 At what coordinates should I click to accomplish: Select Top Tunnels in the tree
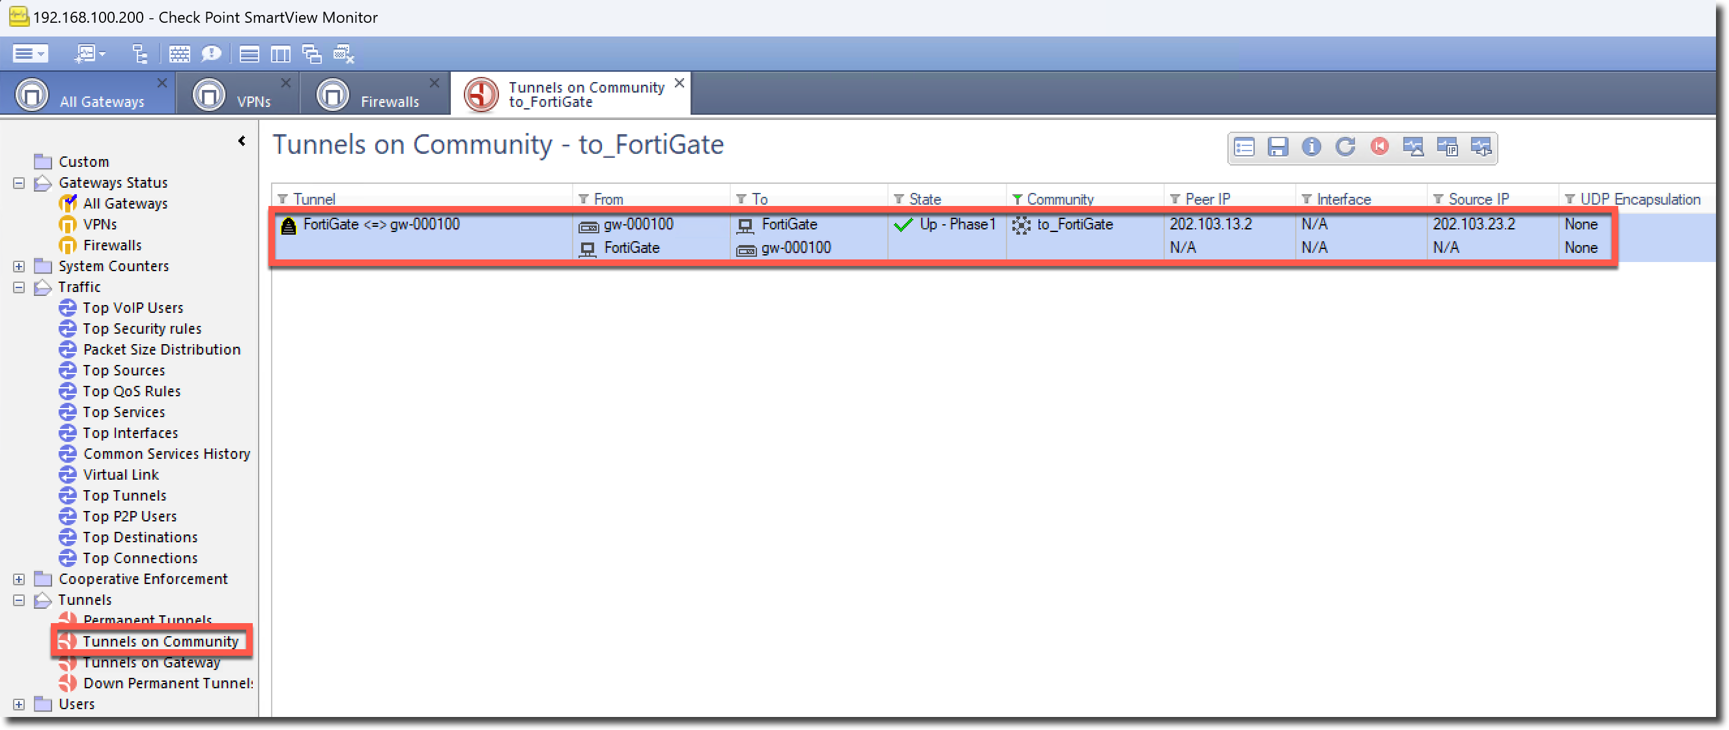pos(124,495)
